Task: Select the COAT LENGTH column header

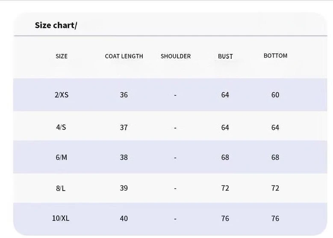Action: coord(124,56)
